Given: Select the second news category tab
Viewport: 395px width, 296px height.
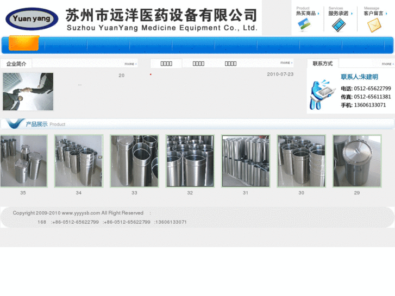Looking at the screenshot, I should pos(198,64).
